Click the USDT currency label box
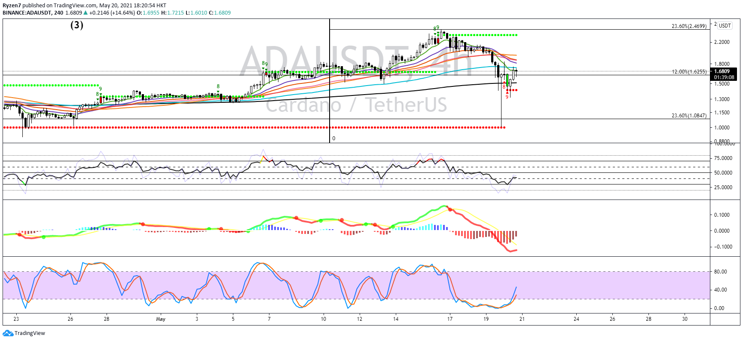 click(725, 25)
